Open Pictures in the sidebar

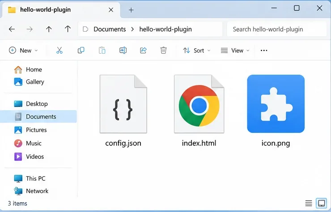(30, 130)
